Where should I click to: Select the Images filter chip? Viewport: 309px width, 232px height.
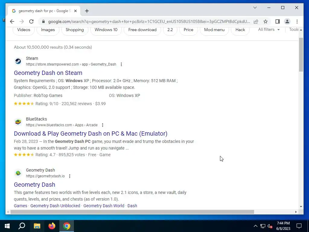point(48,30)
